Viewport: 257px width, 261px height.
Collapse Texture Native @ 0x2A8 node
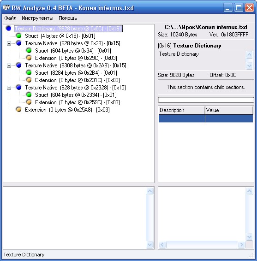(x=9, y=65)
